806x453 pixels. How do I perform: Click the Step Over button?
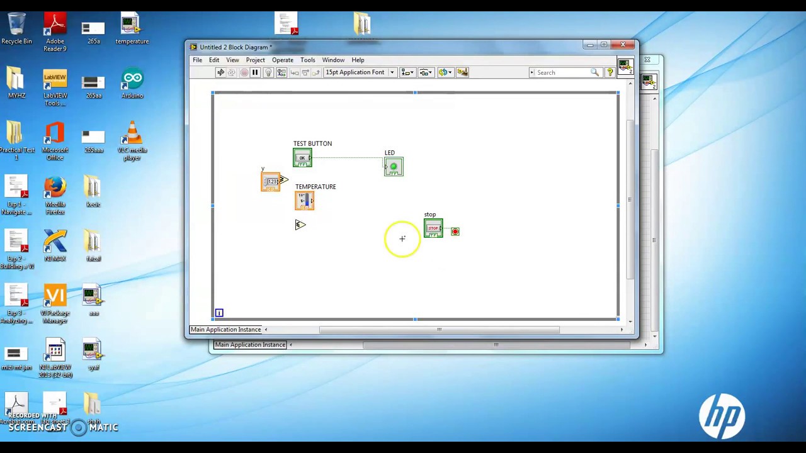[x=305, y=72]
